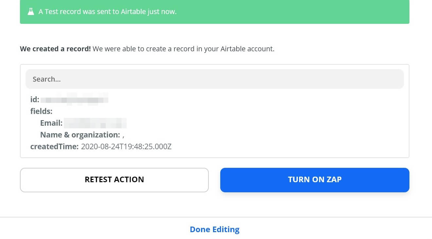Click the Done Editing link
The width and height of the screenshot is (432, 239).
point(215,230)
